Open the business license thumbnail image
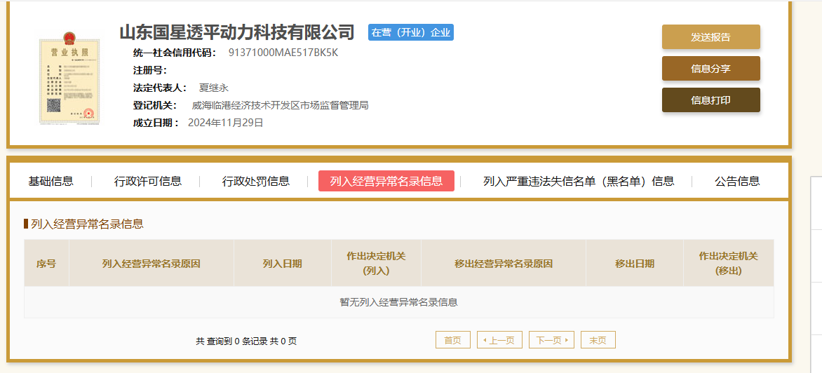The height and width of the screenshot is (373, 822). tap(69, 78)
